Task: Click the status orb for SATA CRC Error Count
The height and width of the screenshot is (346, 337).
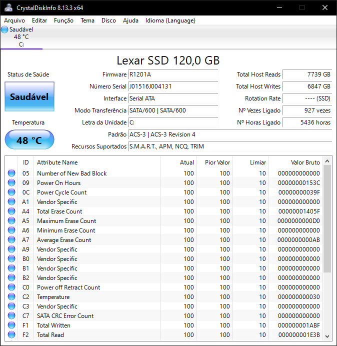Action: tap(11, 315)
